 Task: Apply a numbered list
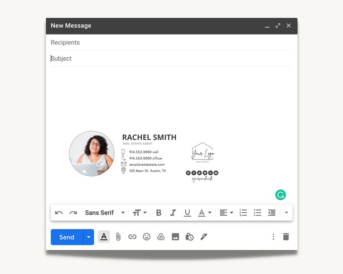(243, 213)
